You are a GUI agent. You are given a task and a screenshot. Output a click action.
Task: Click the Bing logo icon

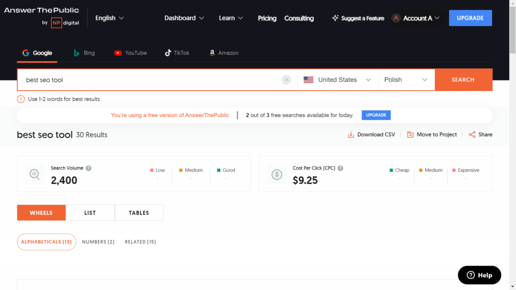tap(77, 52)
